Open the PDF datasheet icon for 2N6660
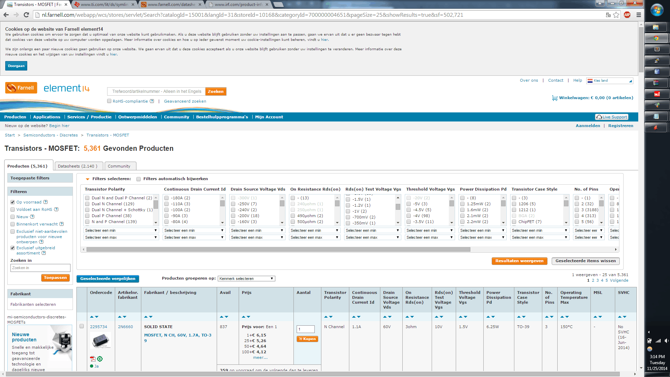The image size is (670, 377). point(92,359)
